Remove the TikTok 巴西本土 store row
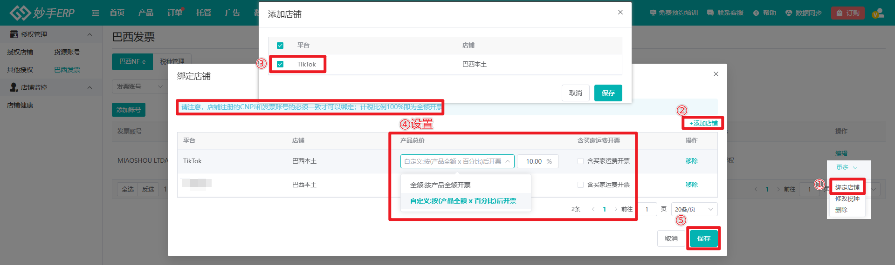The width and height of the screenshot is (895, 265). tap(692, 161)
